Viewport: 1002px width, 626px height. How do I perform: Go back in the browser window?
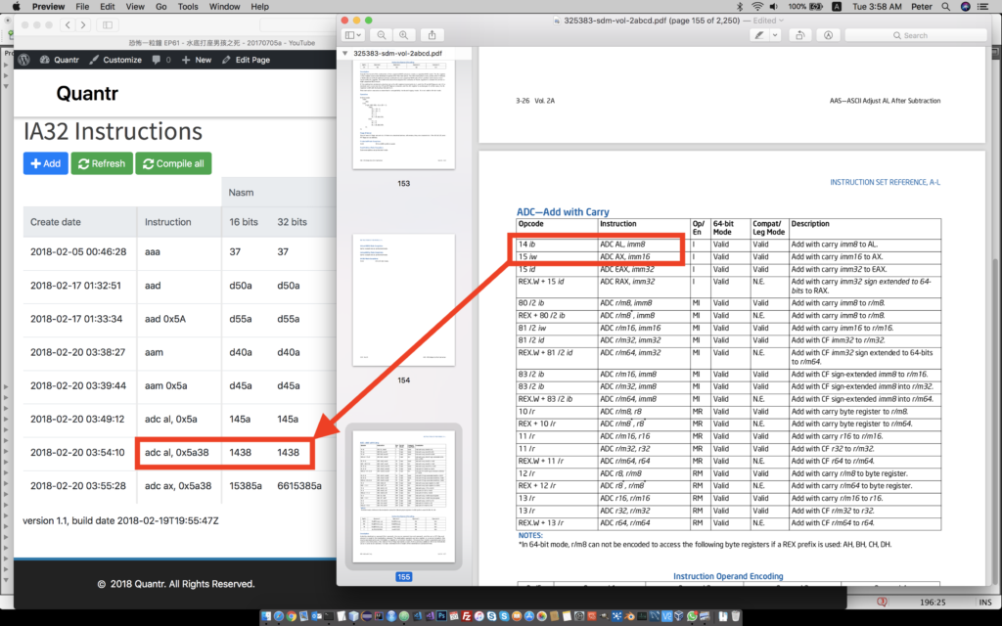coord(68,24)
